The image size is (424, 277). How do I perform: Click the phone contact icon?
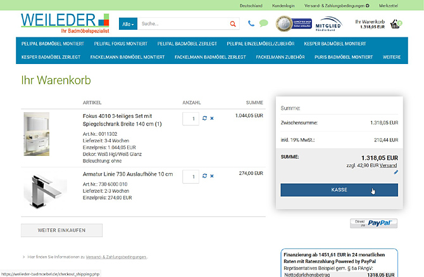pyautogui.click(x=251, y=23)
